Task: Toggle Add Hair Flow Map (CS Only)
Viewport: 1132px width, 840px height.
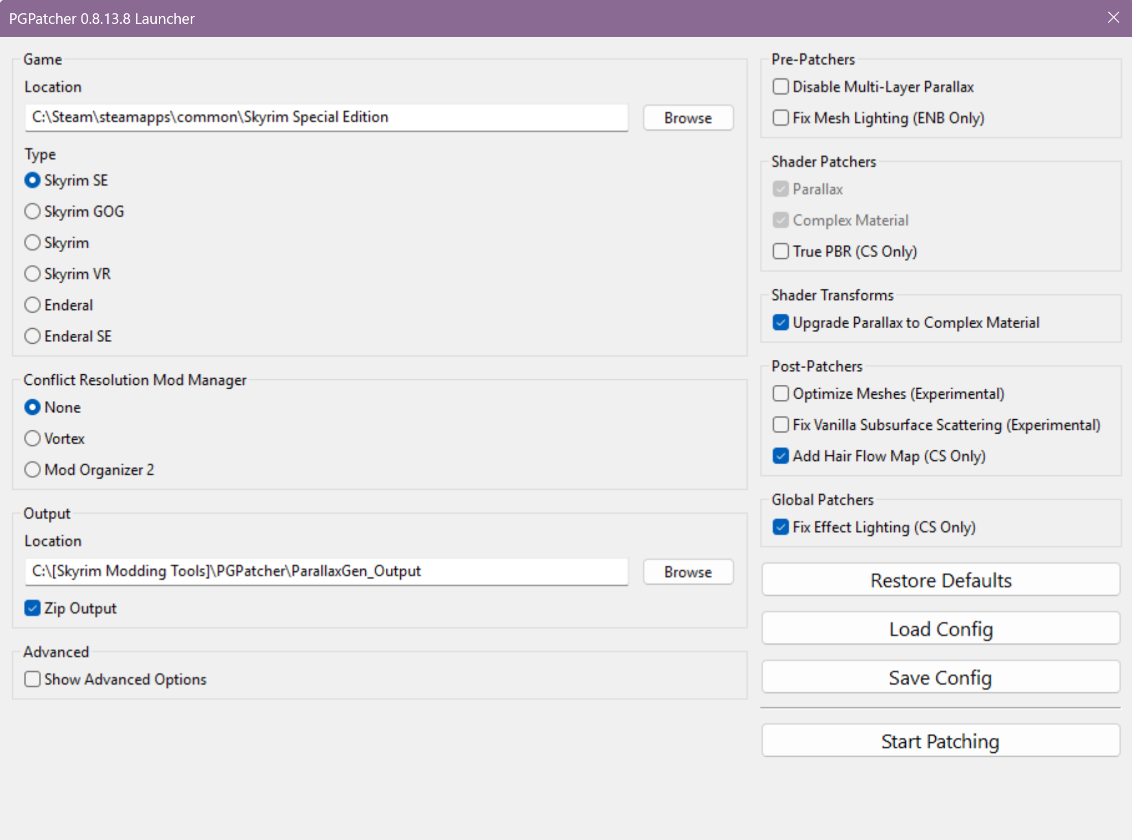Action: (x=781, y=456)
